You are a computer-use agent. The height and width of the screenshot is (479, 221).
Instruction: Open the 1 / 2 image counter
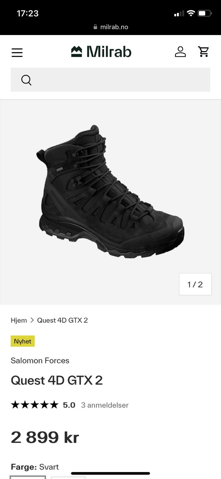coord(195,284)
